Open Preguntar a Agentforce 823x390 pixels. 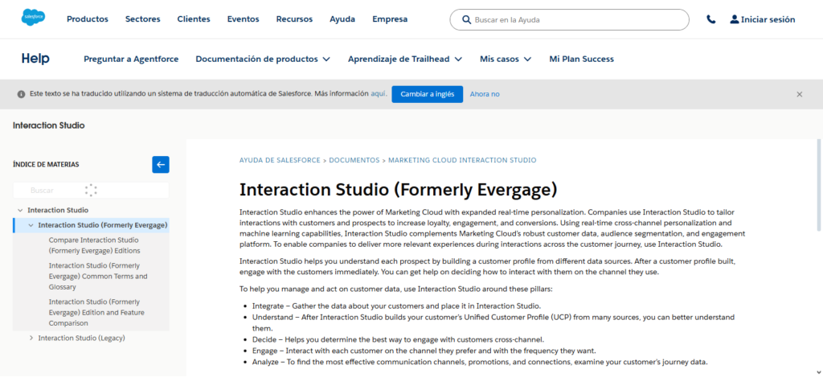[x=131, y=60]
